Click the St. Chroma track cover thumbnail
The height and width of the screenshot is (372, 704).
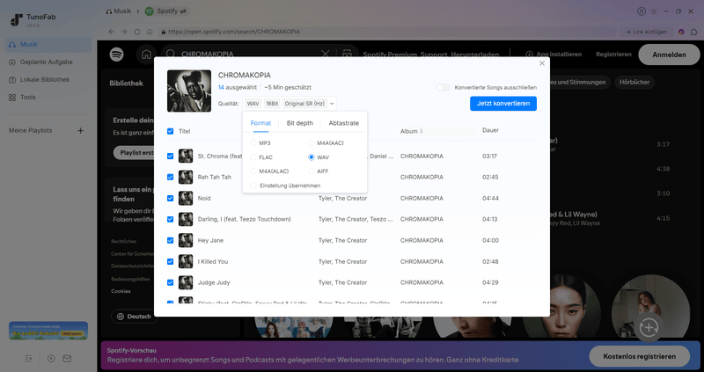(x=186, y=157)
